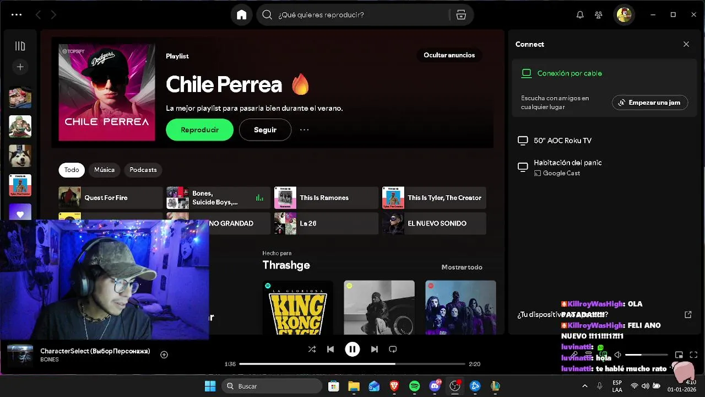Open Windows Start menu

click(x=210, y=386)
